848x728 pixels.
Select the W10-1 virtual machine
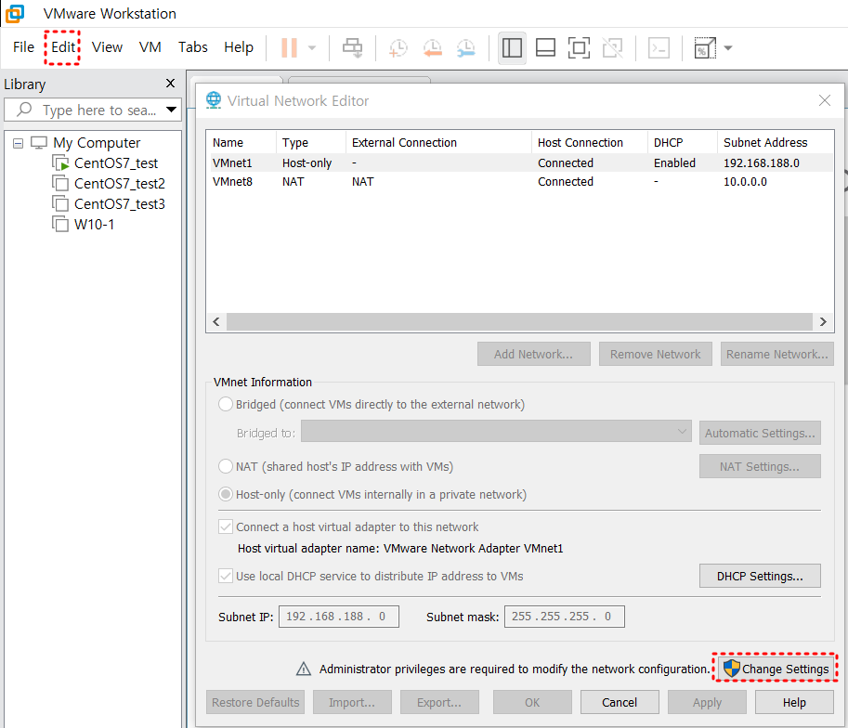(x=84, y=225)
